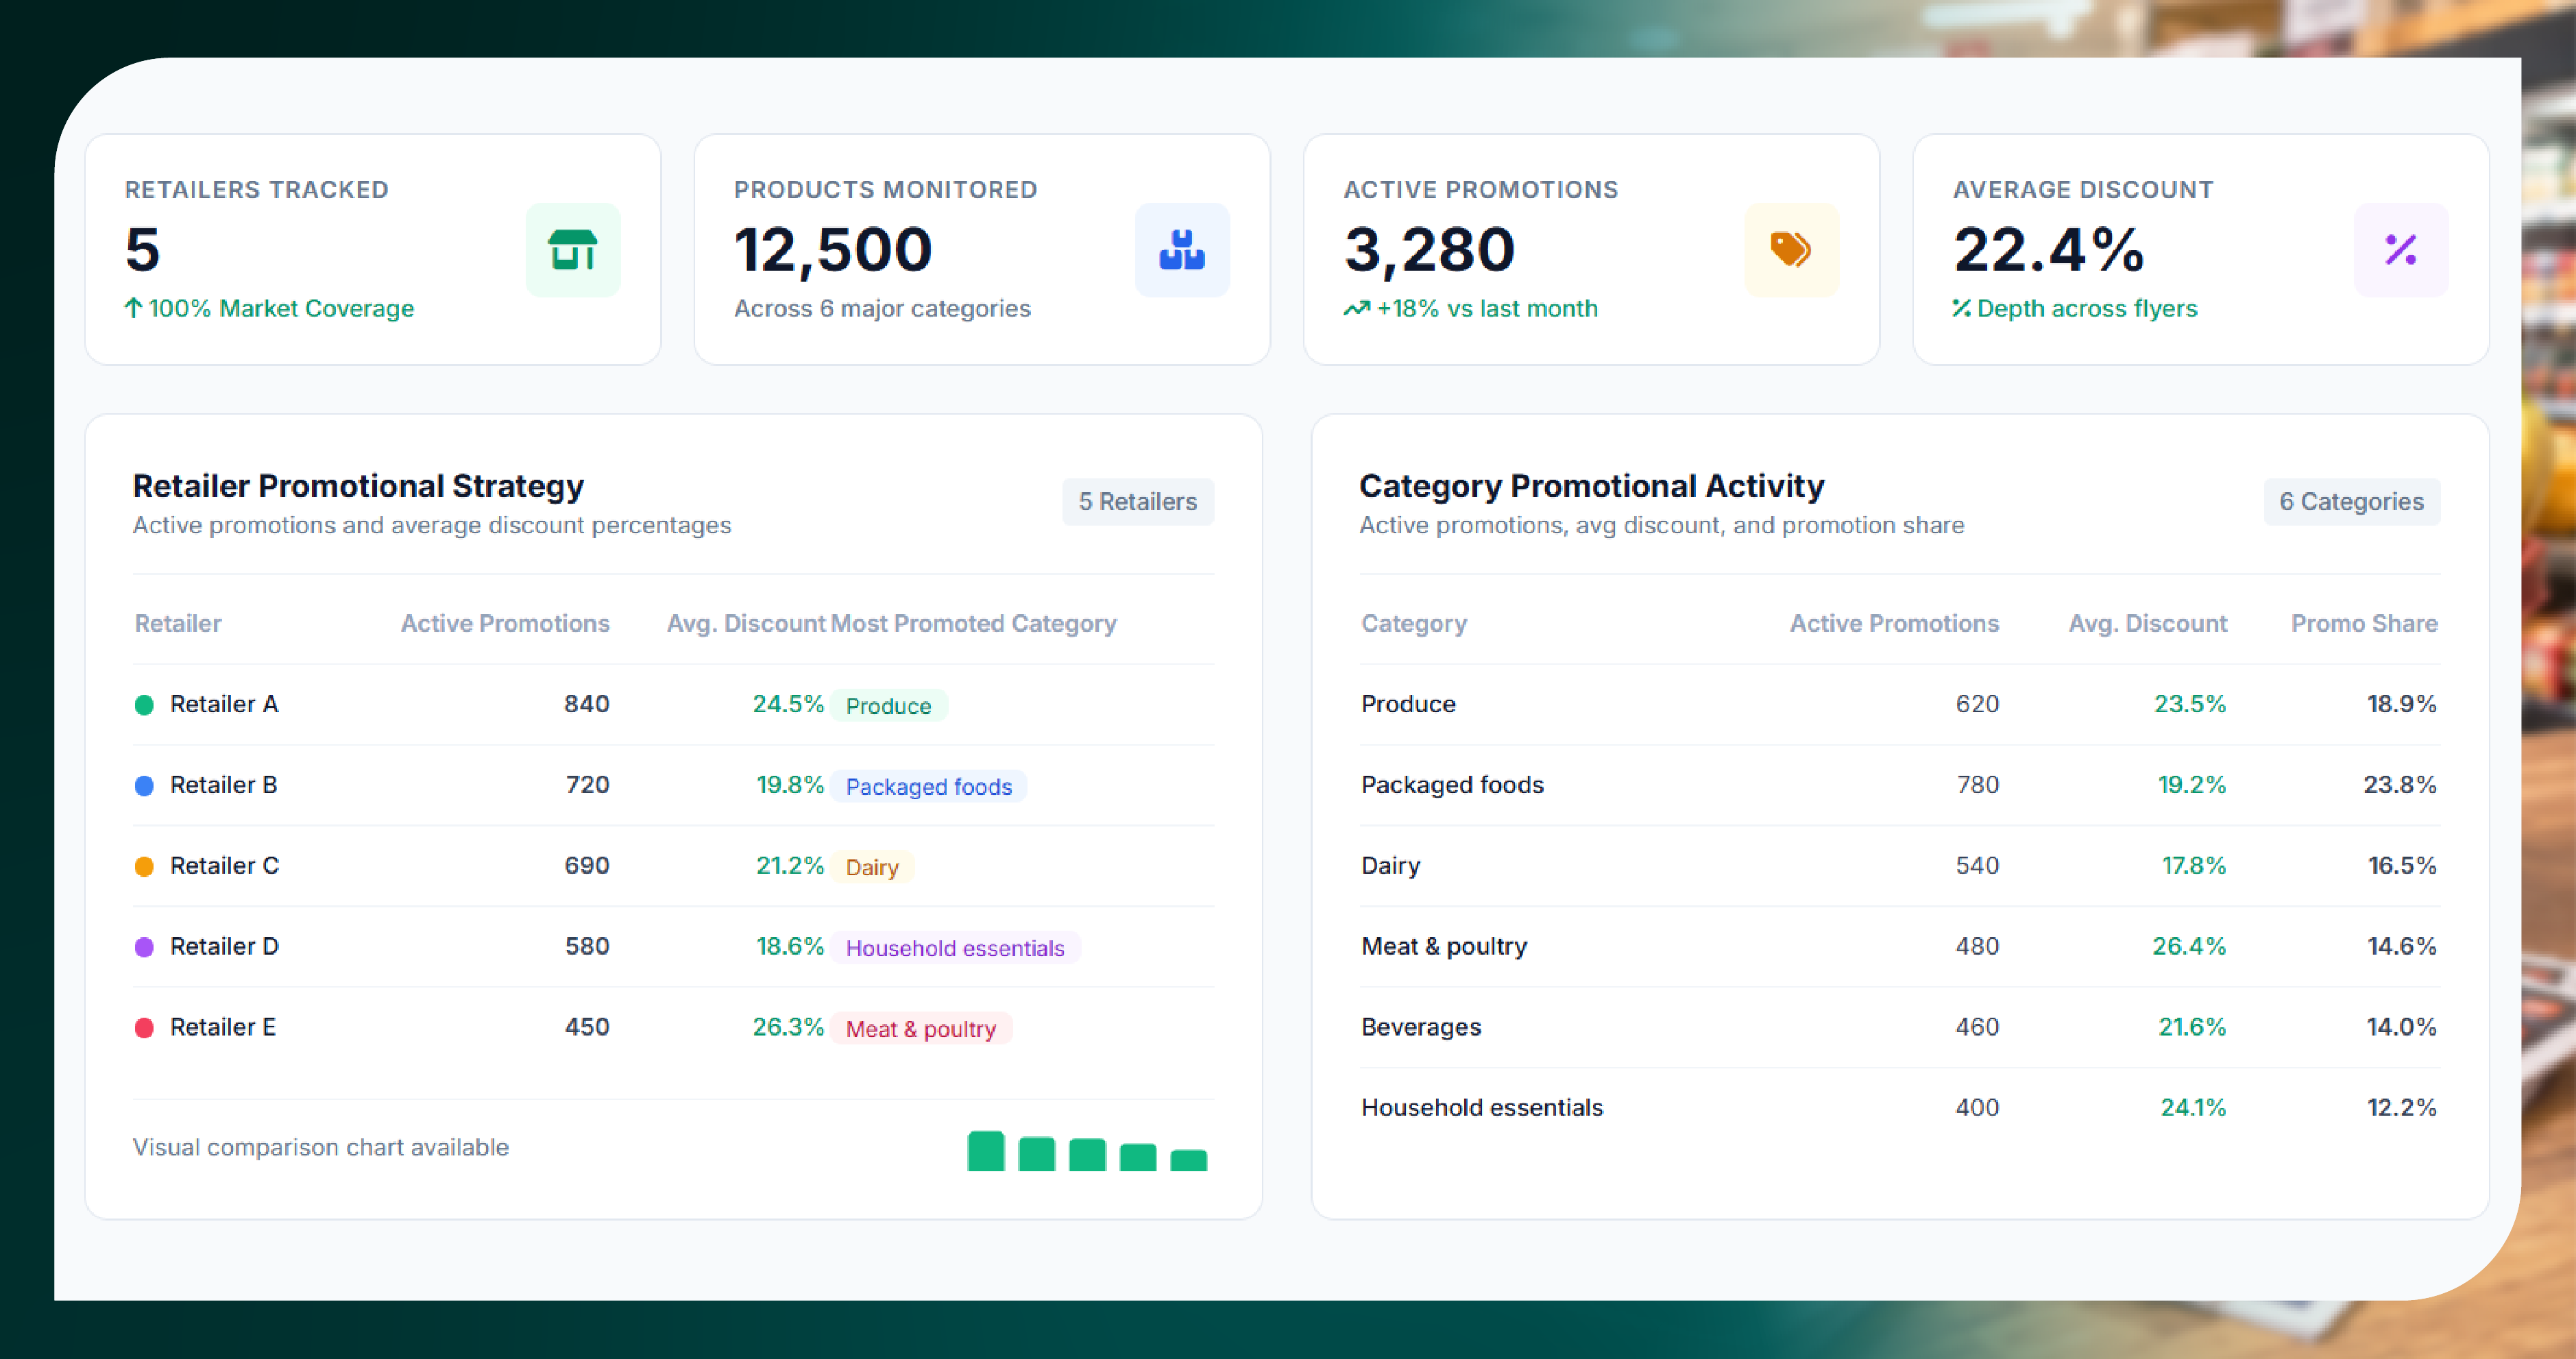Click the Retailer Promotional Strategy heading
This screenshot has width=2576, height=1359.
tap(358, 486)
